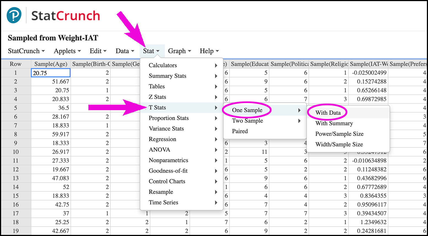Select Regression menu entry
Screen dimensions: 428x236
tap(182, 139)
